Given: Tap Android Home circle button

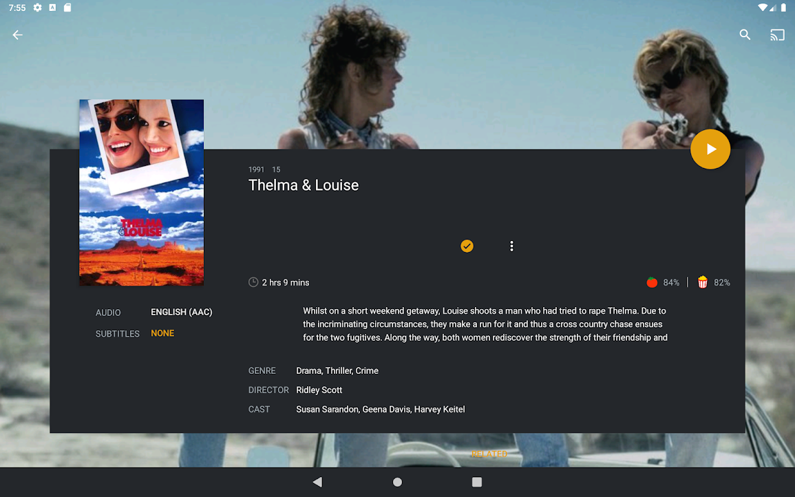Looking at the screenshot, I should click(x=398, y=482).
